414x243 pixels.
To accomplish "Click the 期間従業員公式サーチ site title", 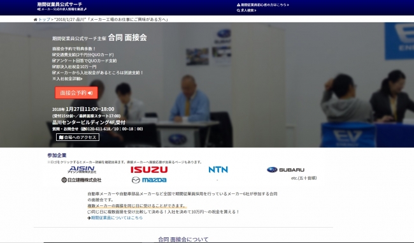I will 60,4.
